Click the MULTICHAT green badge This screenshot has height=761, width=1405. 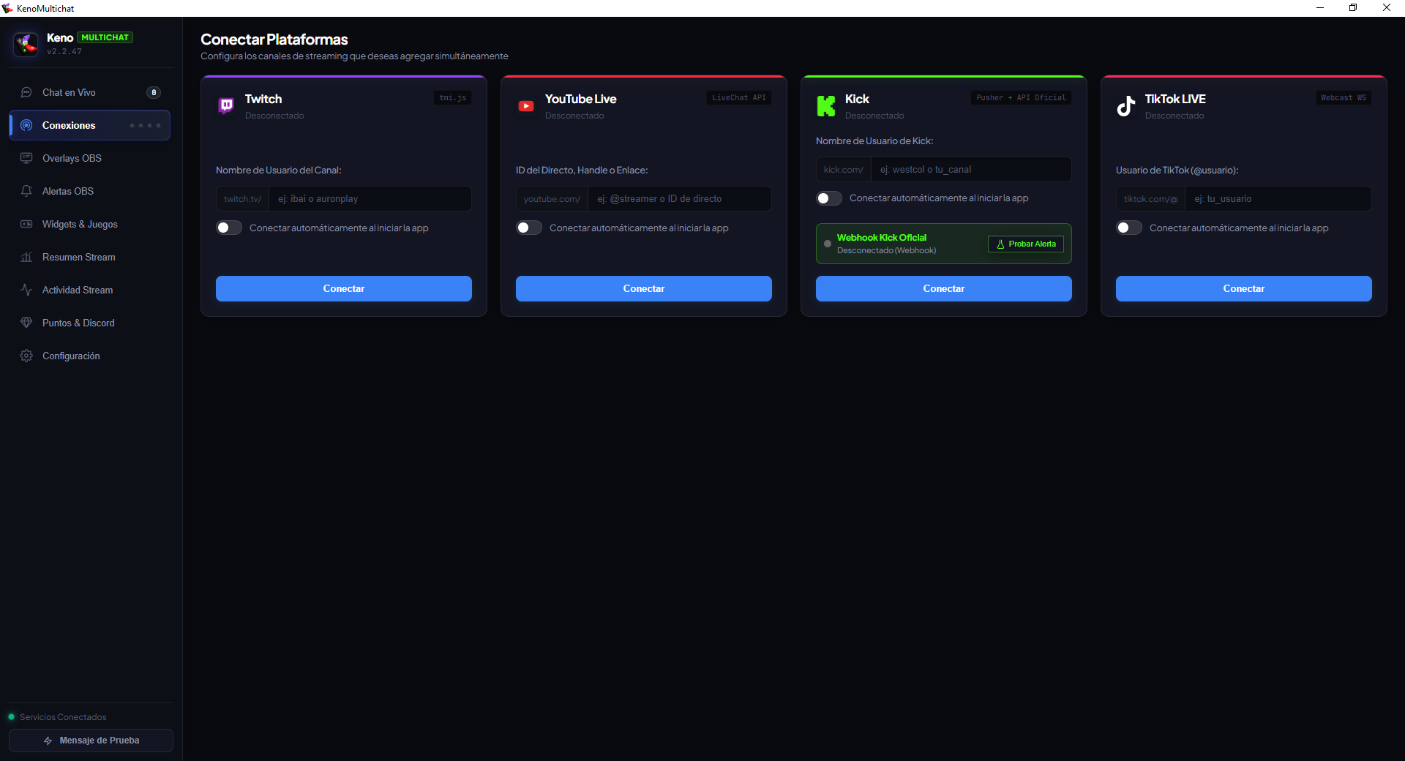click(105, 37)
